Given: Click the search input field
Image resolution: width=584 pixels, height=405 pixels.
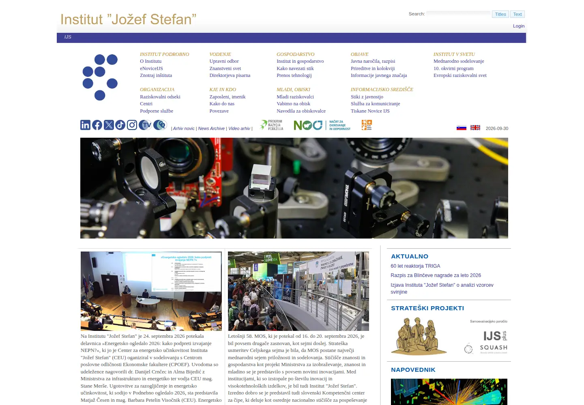Looking at the screenshot, I should click(458, 14).
